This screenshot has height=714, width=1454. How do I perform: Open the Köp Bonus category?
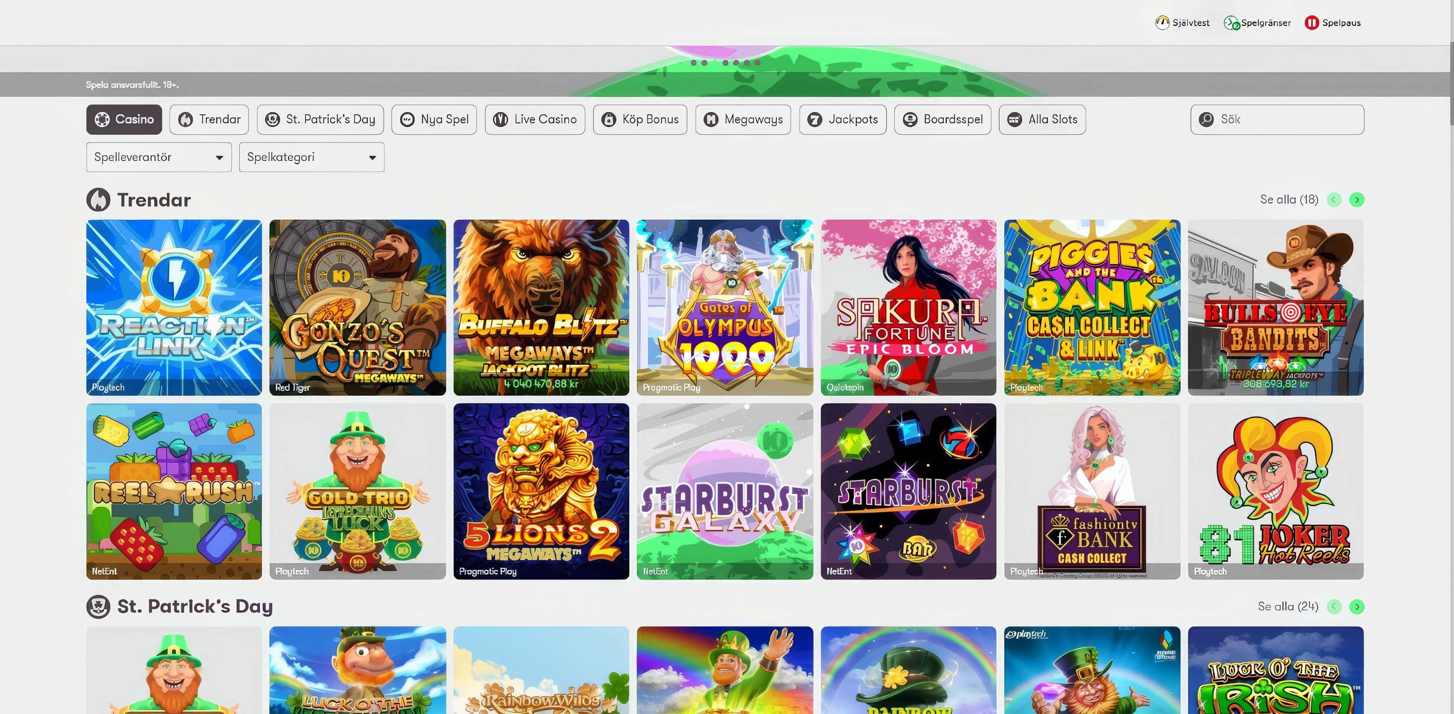(x=640, y=120)
